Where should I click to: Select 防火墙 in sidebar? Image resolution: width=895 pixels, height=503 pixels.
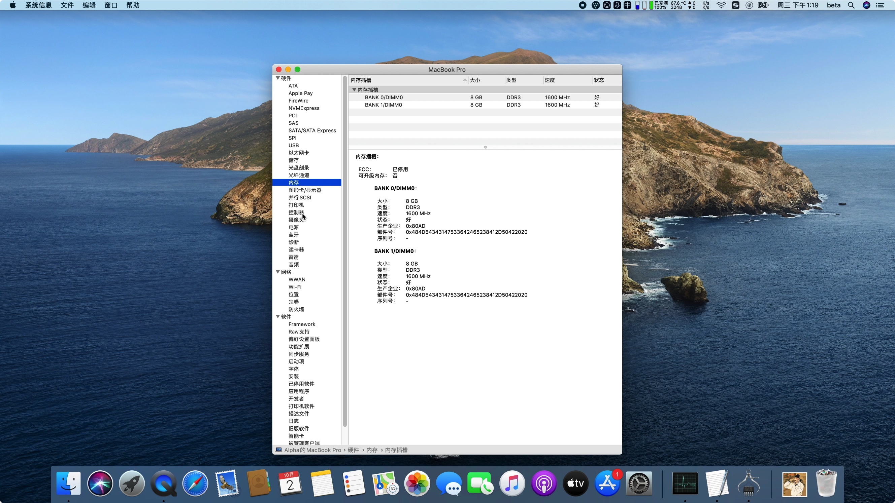point(296,309)
